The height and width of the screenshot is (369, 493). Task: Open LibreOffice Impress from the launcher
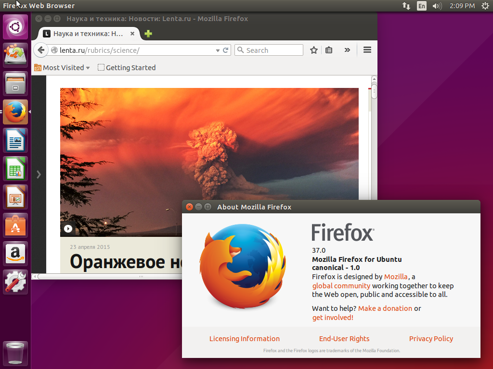click(x=15, y=197)
